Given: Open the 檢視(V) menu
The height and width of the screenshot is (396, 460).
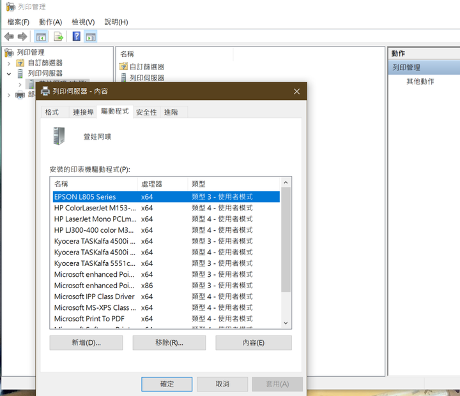Looking at the screenshot, I should [x=83, y=22].
